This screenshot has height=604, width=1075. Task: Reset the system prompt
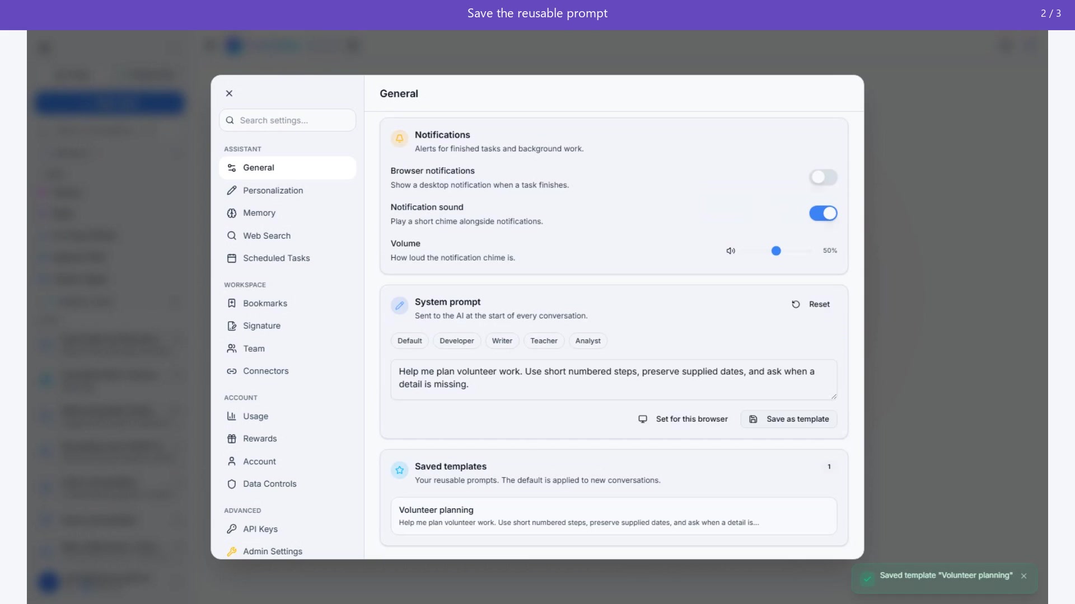click(x=811, y=304)
